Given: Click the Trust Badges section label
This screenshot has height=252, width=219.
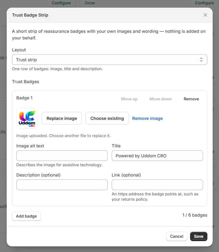Looking at the screenshot, I should 26,82.
